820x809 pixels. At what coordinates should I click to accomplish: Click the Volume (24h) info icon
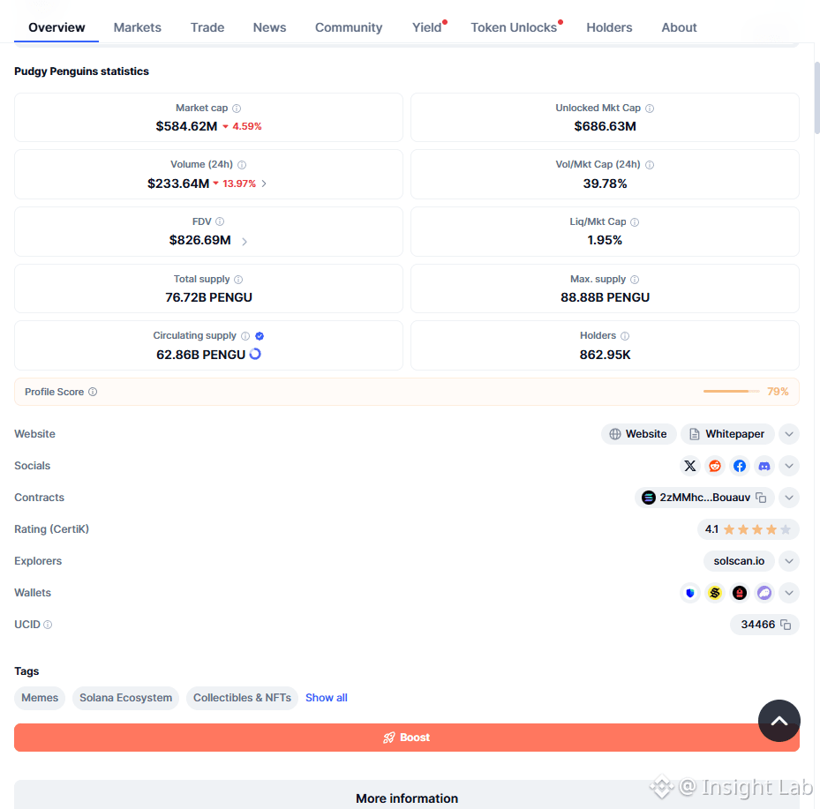coord(242,165)
